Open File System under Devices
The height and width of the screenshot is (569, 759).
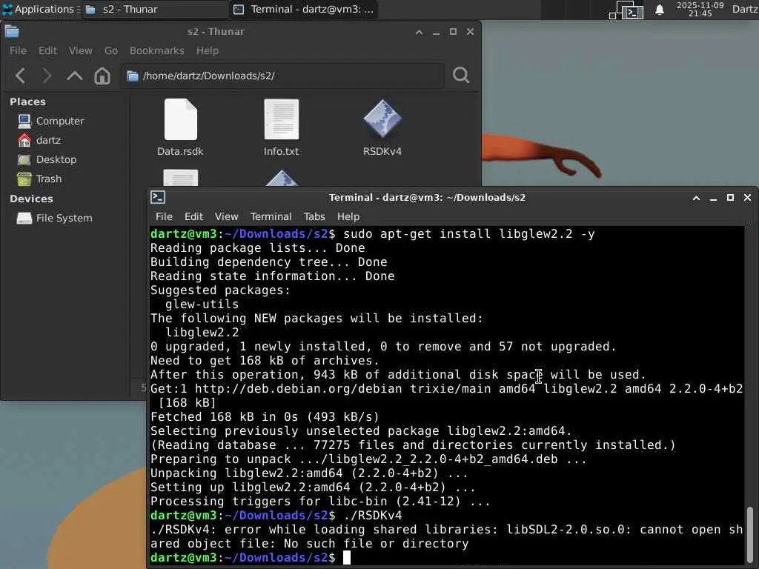click(x=55, y=219)
